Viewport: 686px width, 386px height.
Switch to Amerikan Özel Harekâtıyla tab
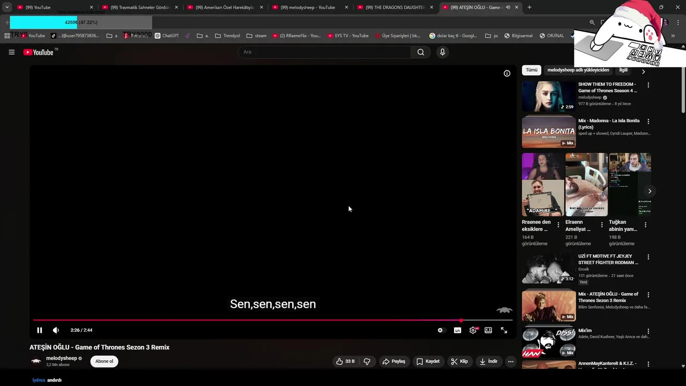[x=225, y=8]
